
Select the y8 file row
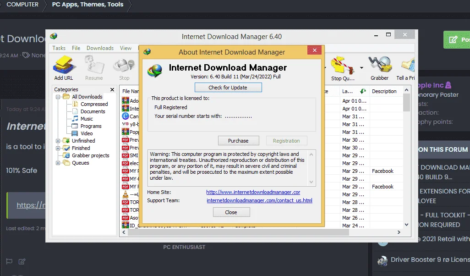[x=130, y=124]
